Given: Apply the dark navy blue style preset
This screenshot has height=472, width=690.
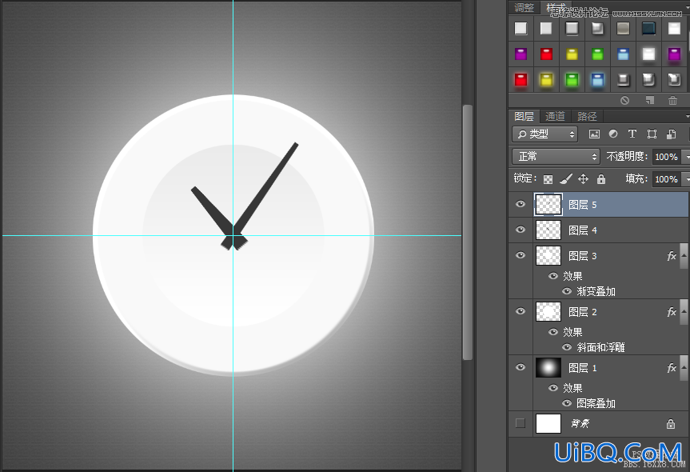Looking at the screenshot, I should 648,29.
